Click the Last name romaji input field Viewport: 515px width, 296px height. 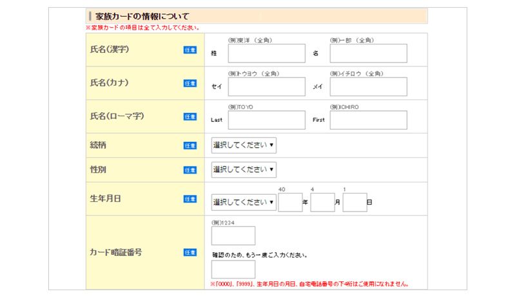coord(266,120)
